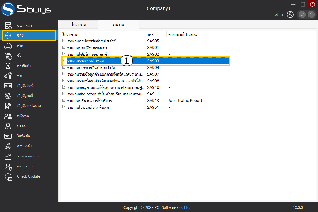This screenshot has height=212, width=318.
Task: Select the รายงานใบซ่อมด่วน/เติมลม report row
Action: (x=88, y=107)
